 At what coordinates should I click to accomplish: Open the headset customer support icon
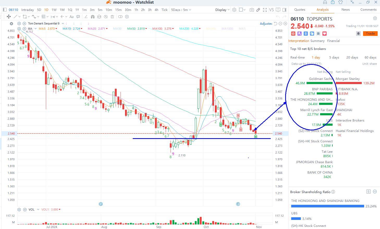click(x=325, y=2)
